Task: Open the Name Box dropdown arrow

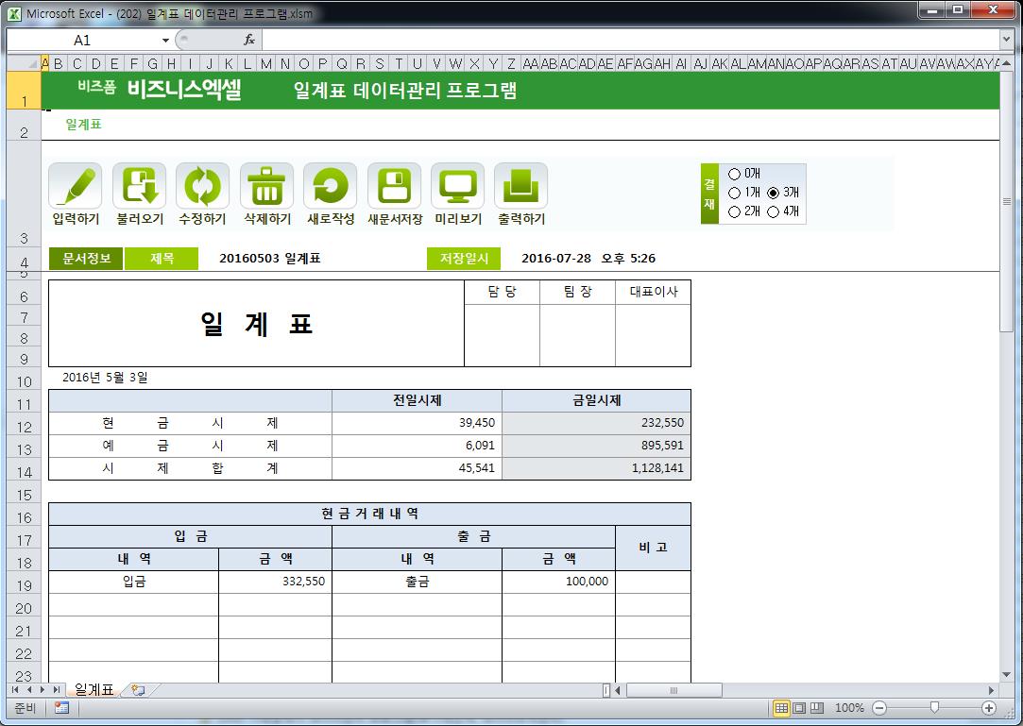Action: click(x=165, y=41)
